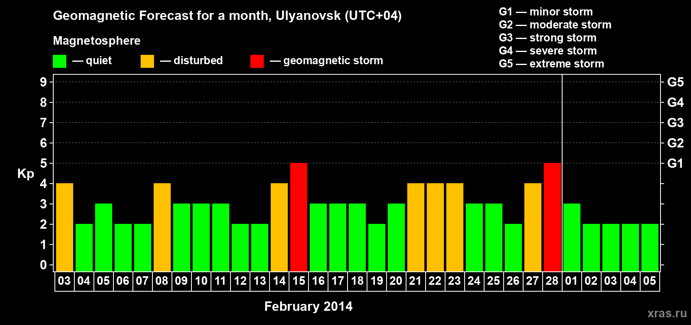Screen dimensions: 691x325
Task: Click the G1 label on right axis
Action: 675,163
